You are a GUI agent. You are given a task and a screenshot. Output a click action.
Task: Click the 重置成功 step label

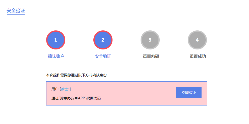[198, 56]
